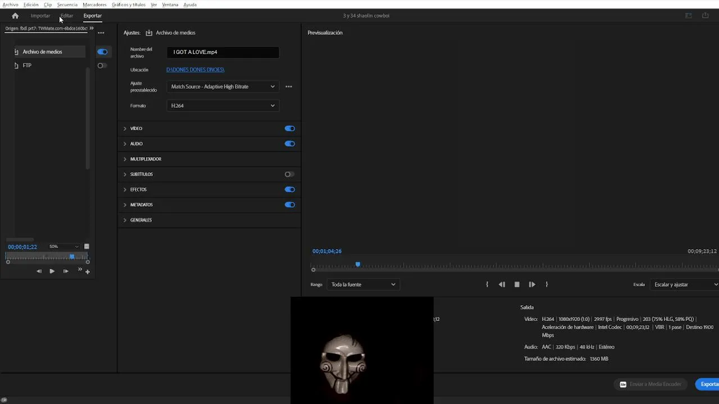Viewport: 719px width, 404px height.
Task: Open the Marcadores menu
Action: (94, 4)
